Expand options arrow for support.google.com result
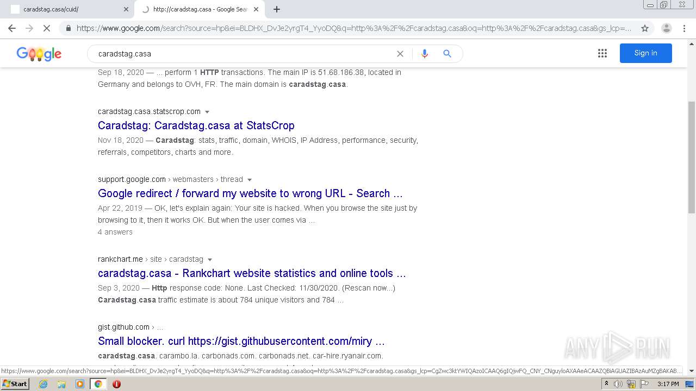This screenshot has width=696, height=391. 250,180
